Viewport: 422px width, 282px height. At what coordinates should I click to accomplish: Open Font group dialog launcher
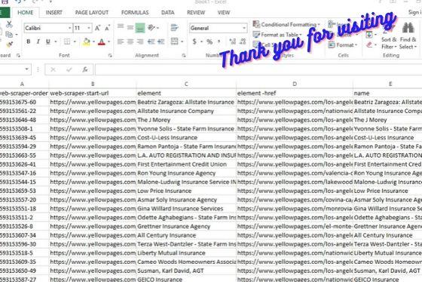[x=110, y=56]
